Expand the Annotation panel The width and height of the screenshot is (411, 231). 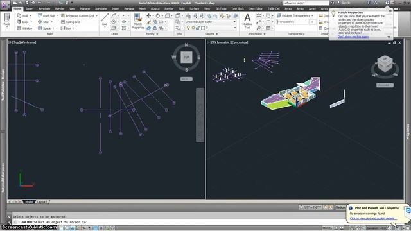[257, 34]
